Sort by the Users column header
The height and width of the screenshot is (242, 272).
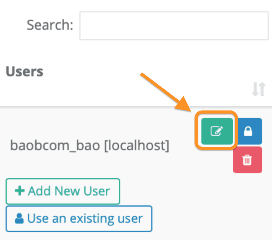pyautogui.click(x=24, y=72)
